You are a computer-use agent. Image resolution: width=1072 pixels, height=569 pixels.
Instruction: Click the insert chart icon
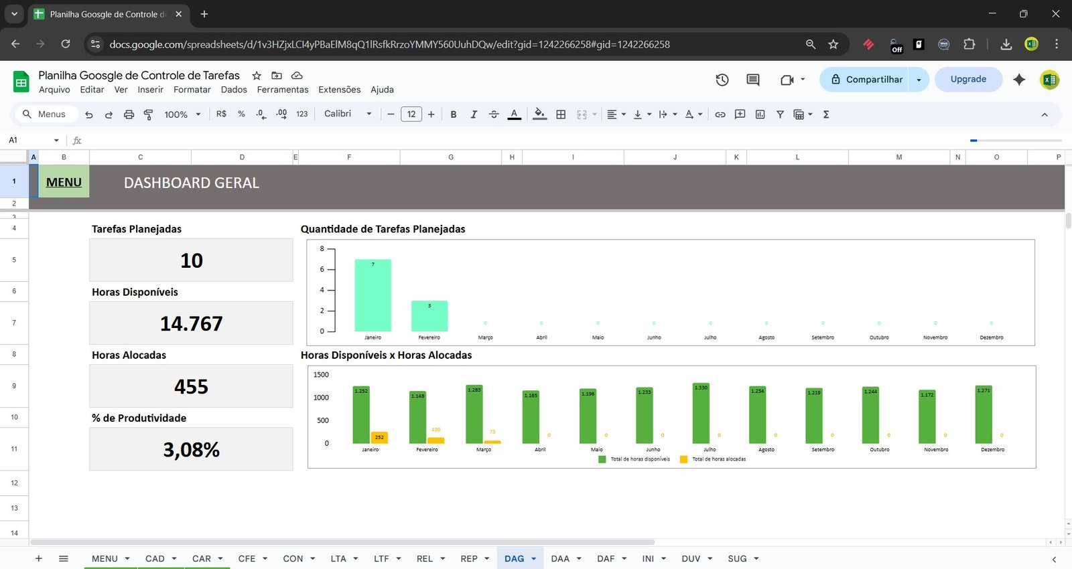(x=760, y=114)
